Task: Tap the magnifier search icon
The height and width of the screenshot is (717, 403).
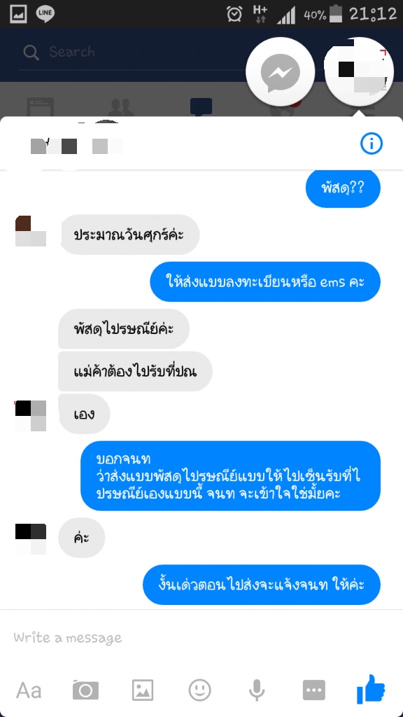Action: pyautogui.click(x=31, y=53)
